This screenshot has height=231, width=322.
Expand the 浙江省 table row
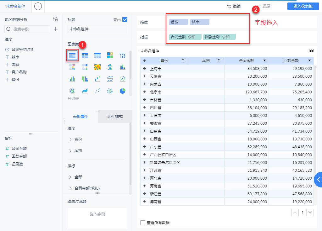coord(144,194)
